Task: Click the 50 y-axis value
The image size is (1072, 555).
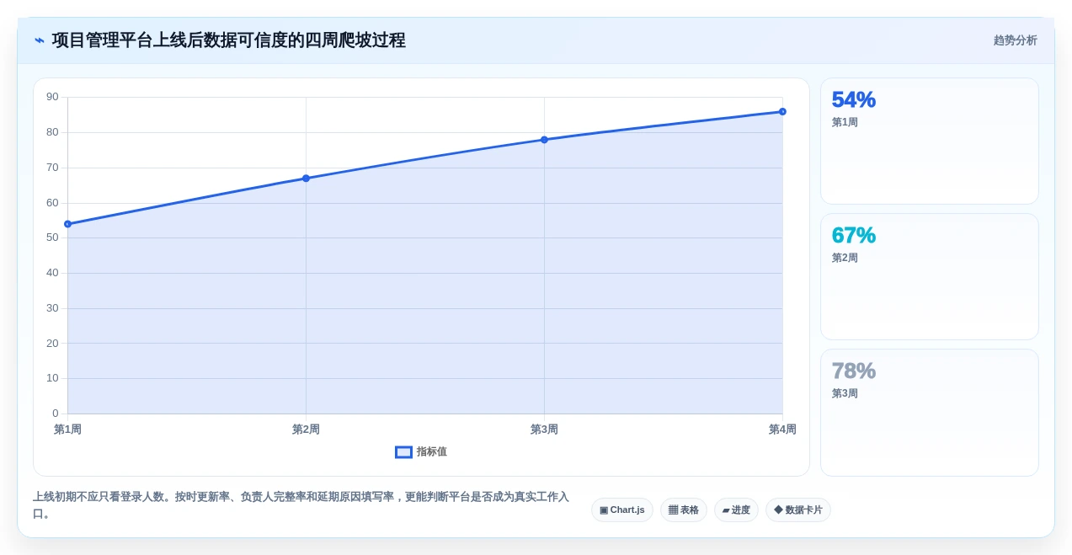Action: [x=52, y=237]
